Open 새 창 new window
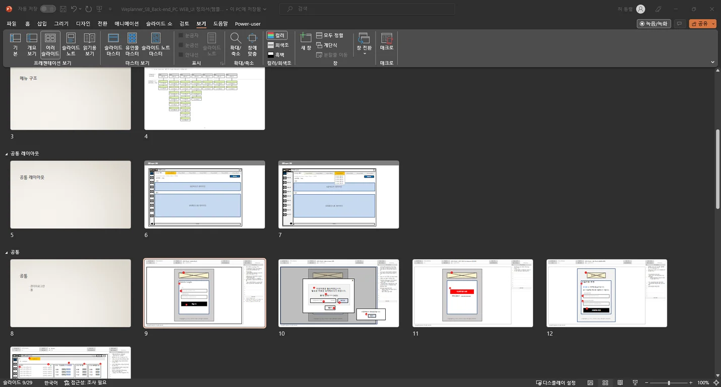Image resolution: width=721 pixels, height=387 pixels. [x=306, y=42]
